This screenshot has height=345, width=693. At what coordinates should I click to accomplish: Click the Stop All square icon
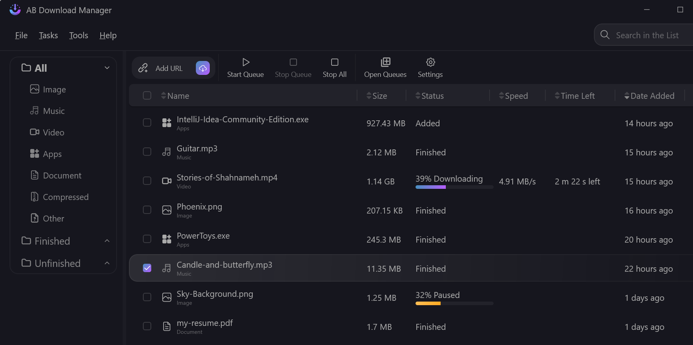334,62
